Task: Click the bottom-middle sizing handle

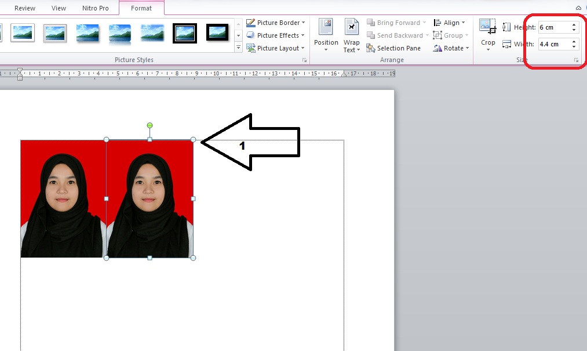Action: click(x=150, y=258)
